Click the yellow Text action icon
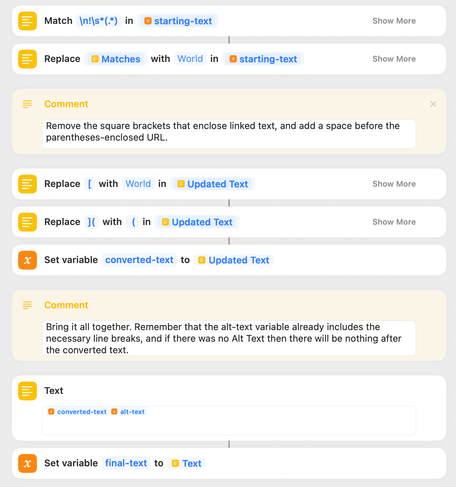This screenshot has width=456, height=487. (28, 391)
